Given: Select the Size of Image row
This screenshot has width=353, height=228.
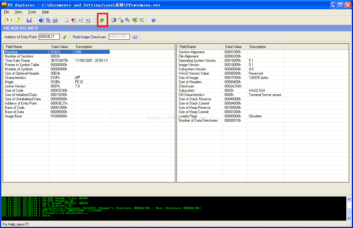Looking at the screenshot, I should click(230, 78).
